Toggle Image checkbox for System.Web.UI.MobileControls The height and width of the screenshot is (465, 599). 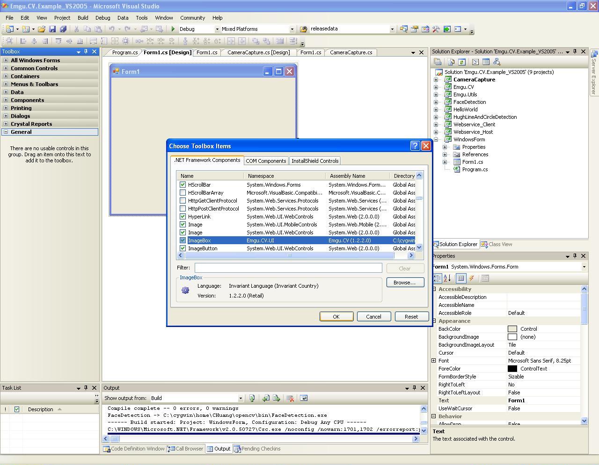tap(183, 225)
